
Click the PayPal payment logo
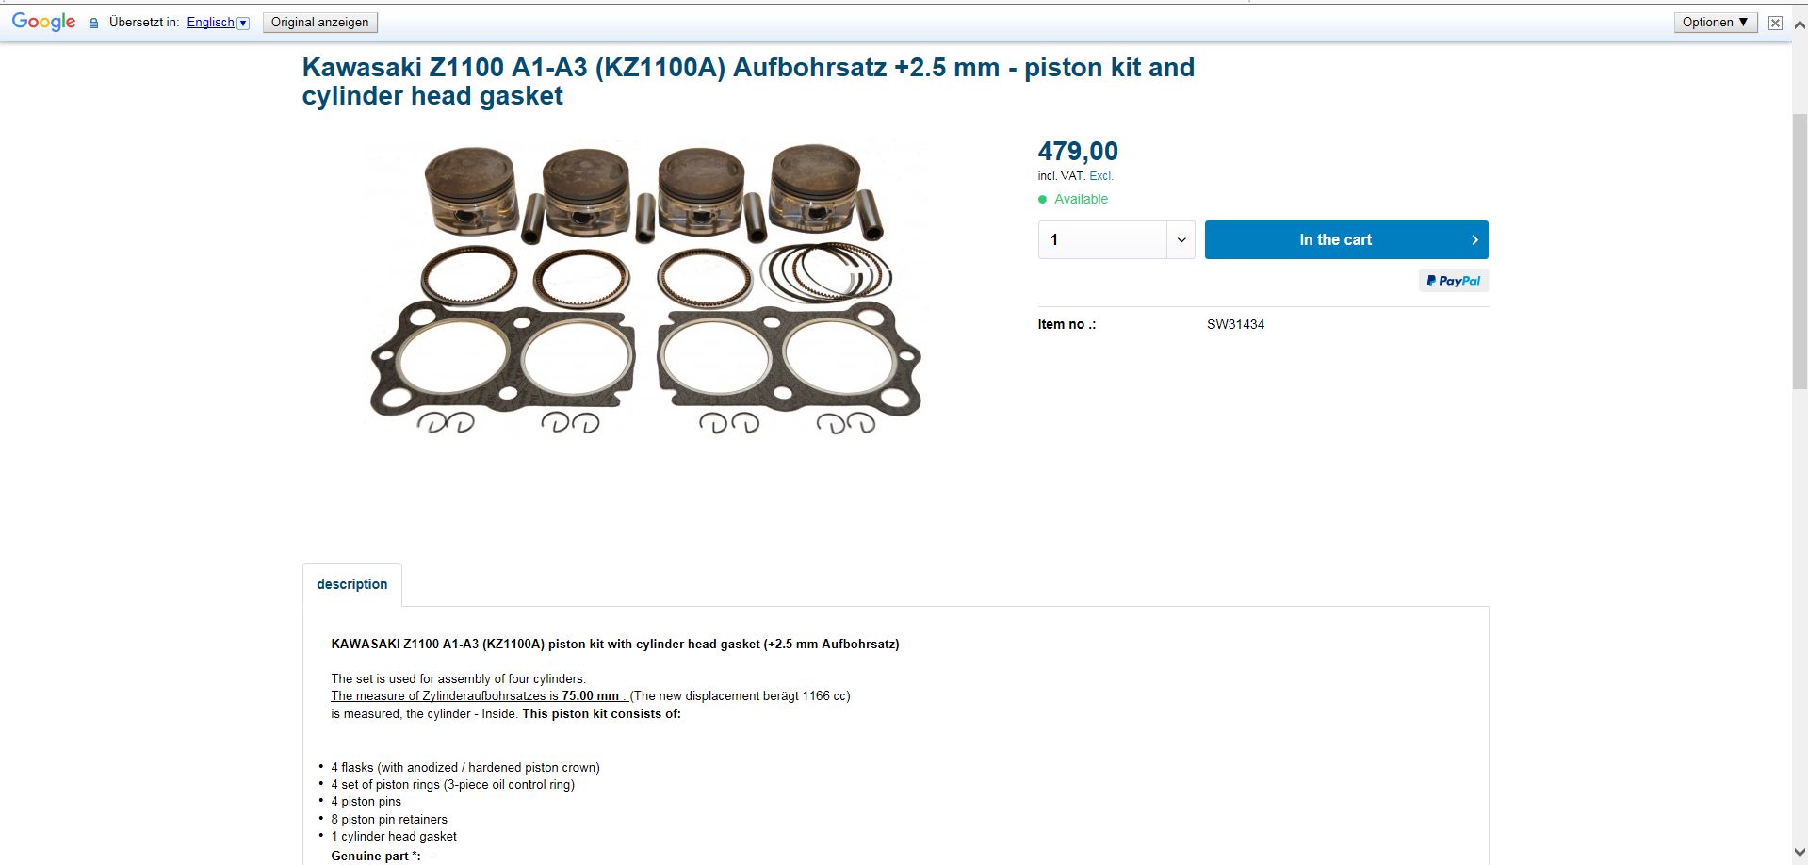click(1453, 281)
